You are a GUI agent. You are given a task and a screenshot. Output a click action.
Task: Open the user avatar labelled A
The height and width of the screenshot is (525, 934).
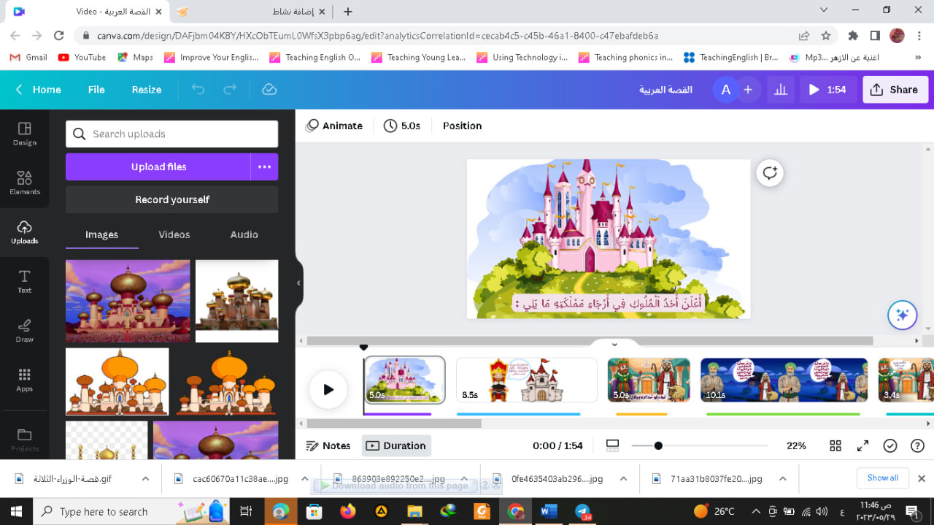(x=725, y=89)
